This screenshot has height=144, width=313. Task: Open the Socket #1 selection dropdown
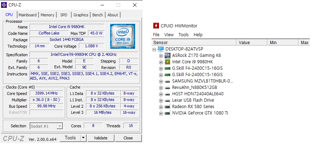click(60, 126)
